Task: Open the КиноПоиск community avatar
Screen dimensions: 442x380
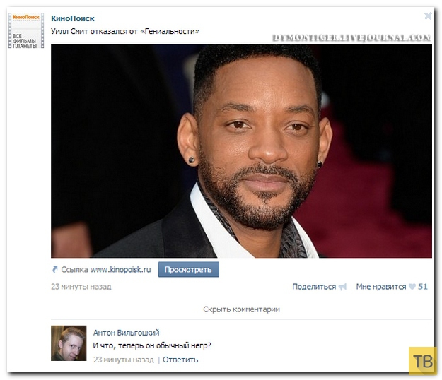Action: tap(26, 30)
